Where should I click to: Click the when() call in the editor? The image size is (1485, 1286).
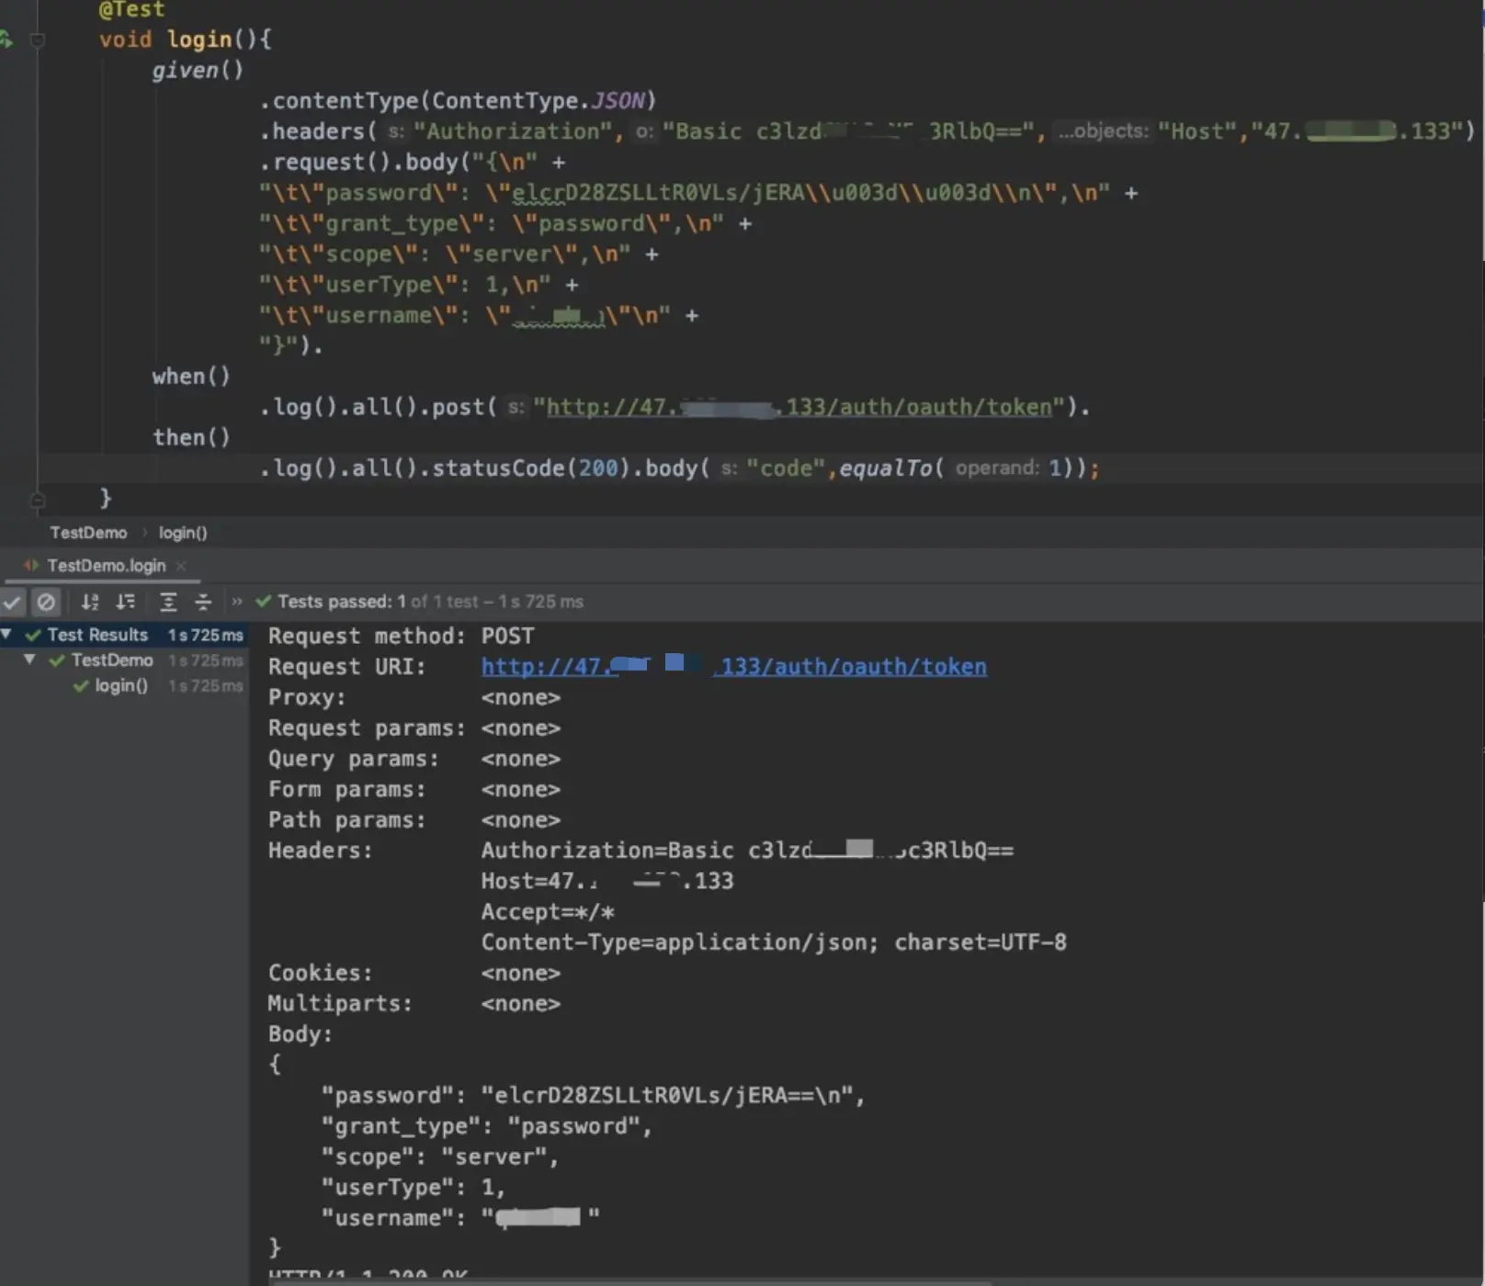point(191,377)
